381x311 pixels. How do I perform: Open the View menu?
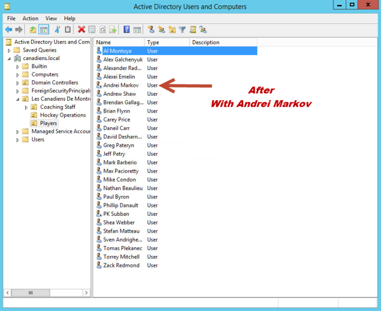(x=51, y=18)
